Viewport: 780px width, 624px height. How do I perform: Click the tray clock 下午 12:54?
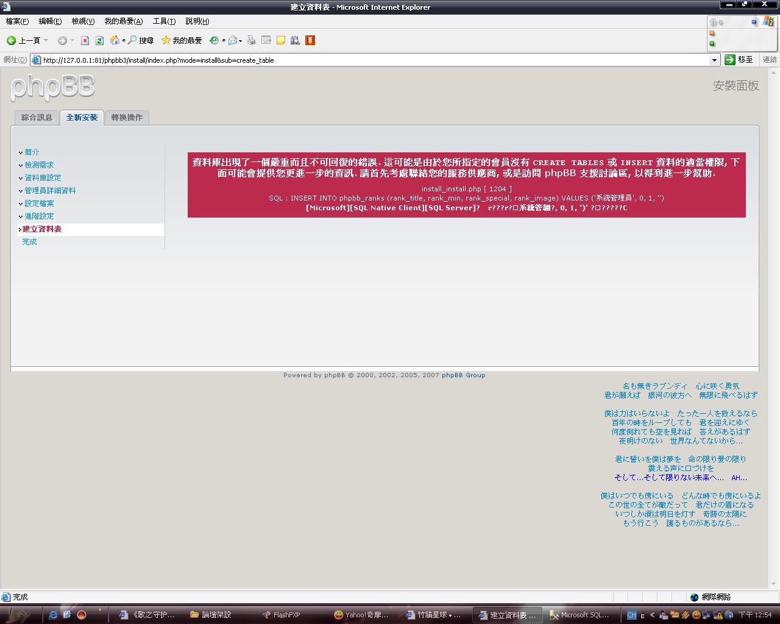coord(755,615)
